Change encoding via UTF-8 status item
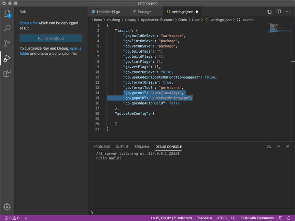 (222, 218)
